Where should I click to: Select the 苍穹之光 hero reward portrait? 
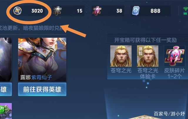(x=121, y=56)
